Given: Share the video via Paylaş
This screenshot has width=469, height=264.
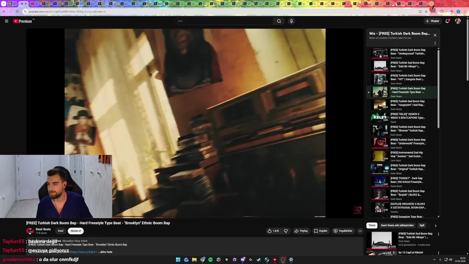Looking at the screenshot, I should click(x=301, y=231).
